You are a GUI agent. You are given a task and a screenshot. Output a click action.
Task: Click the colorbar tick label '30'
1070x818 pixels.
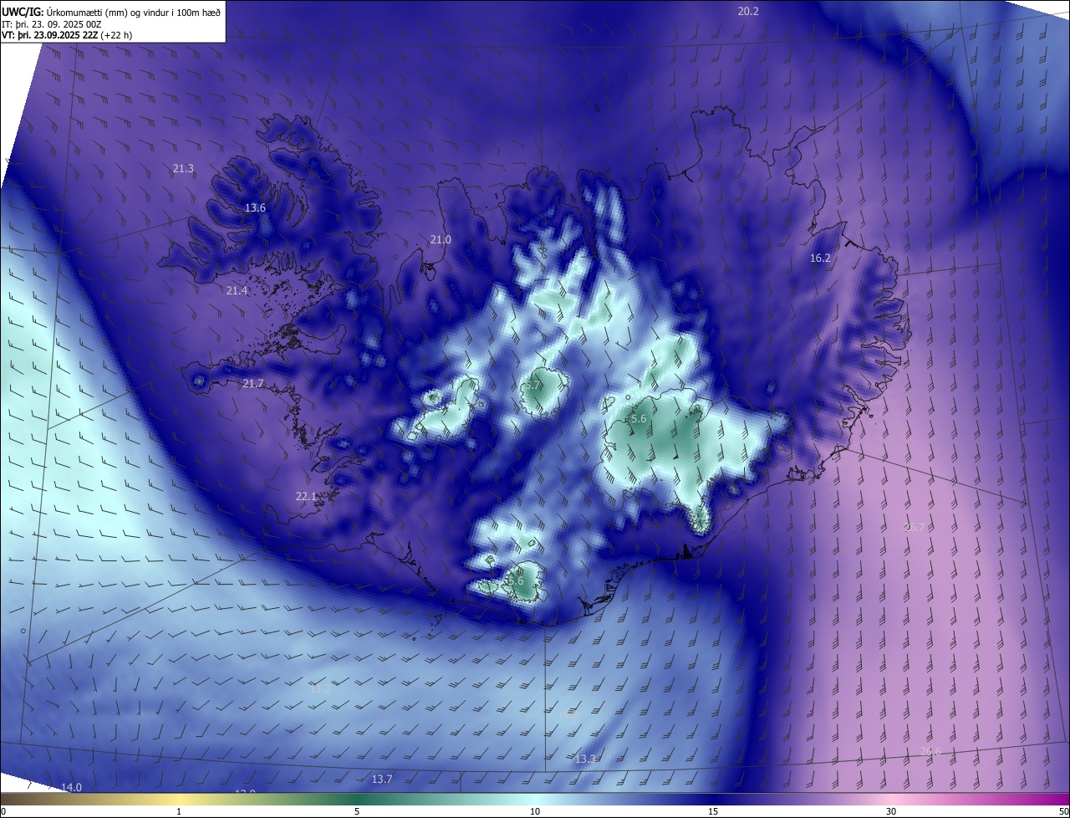[x=891, y=812]
